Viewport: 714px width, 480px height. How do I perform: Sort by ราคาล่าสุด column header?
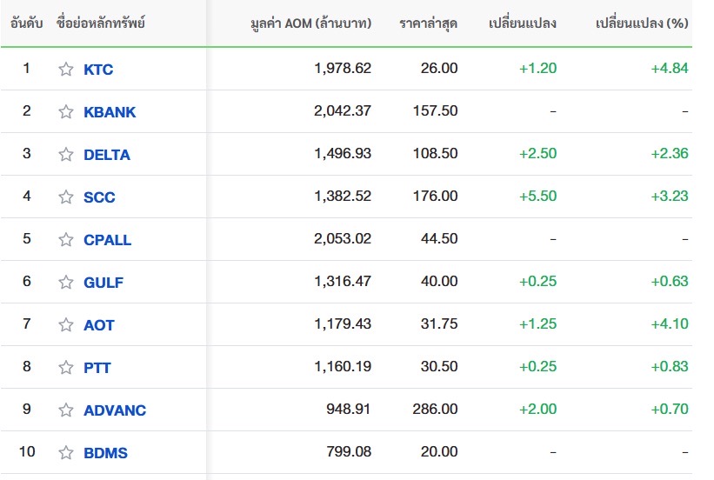point(428,23)
